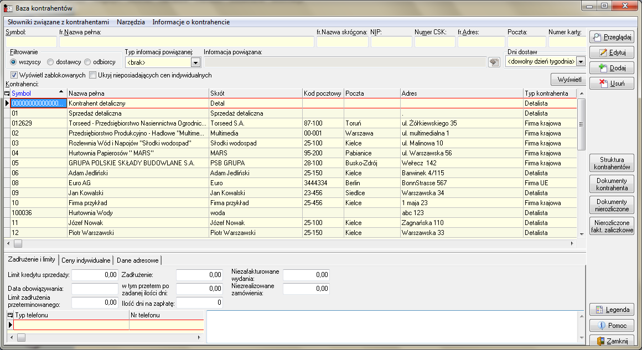
Task: Click the Wyświetl display button
Action: coord(569,79)
